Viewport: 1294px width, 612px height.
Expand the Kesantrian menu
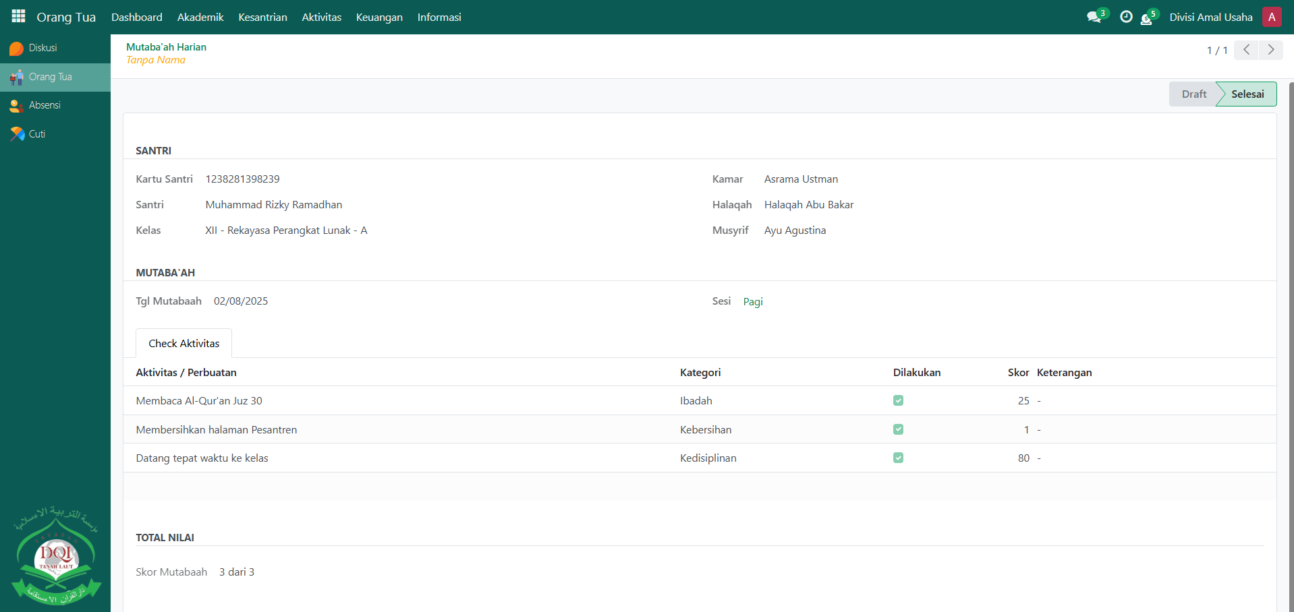pos(262,17)
